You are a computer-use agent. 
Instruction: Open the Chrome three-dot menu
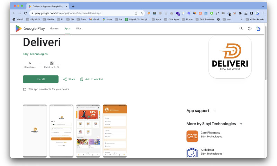tap(263, 13)
